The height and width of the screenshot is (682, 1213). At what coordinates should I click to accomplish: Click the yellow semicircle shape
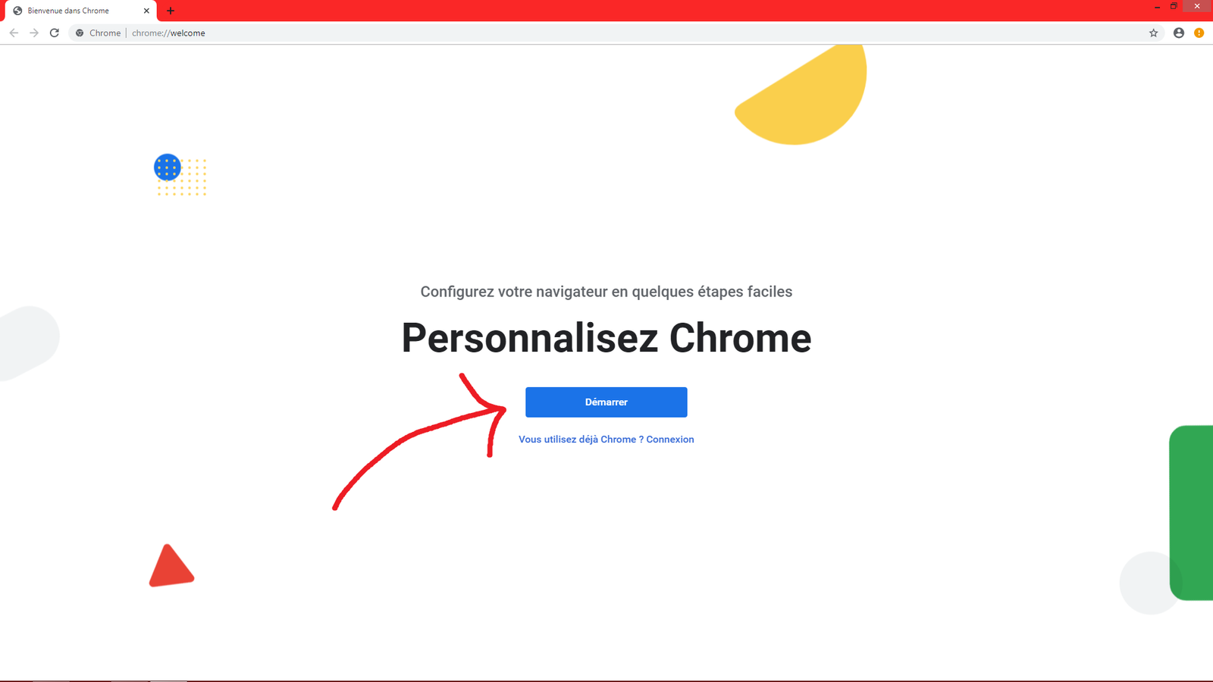click(802, 94)
